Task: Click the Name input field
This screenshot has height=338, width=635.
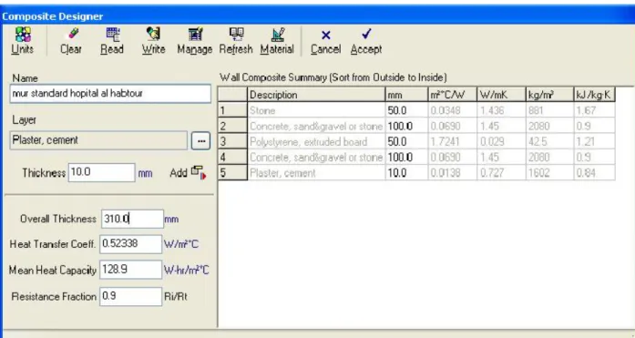Action: 110,94
